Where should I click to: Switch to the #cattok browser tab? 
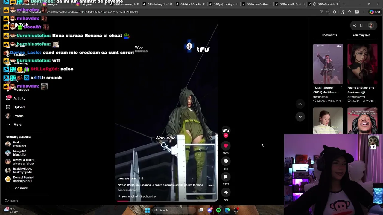256,4
